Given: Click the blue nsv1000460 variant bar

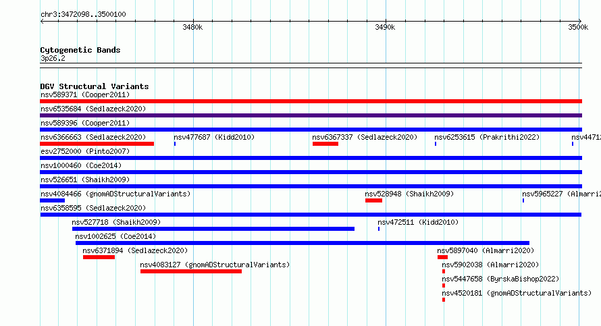Looking at the screenshot, I should click(311, 172).
